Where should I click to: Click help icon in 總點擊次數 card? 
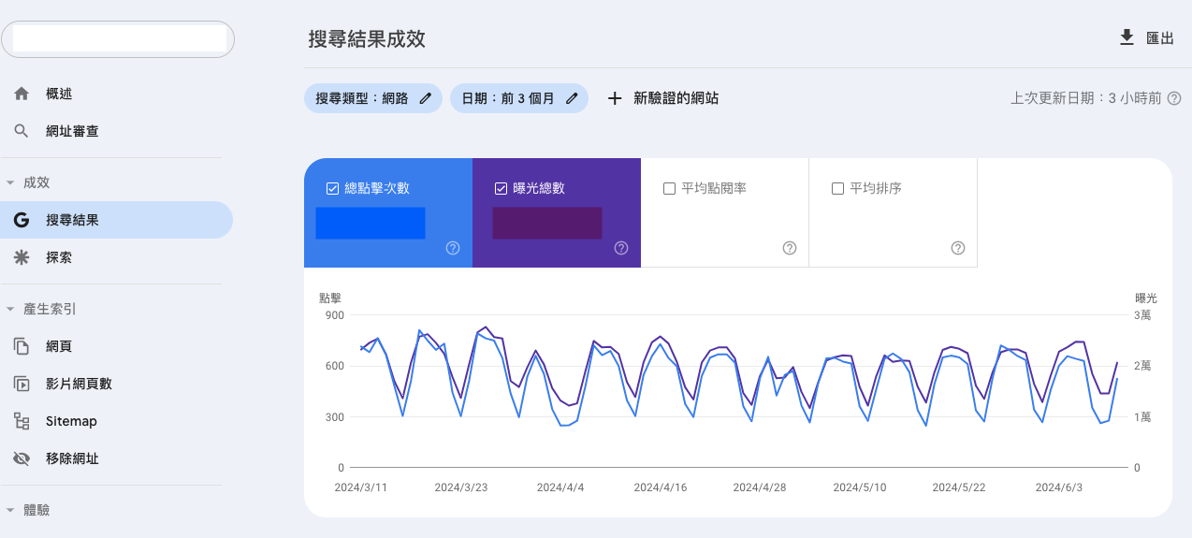pyautogui.click(x=453, y=248)
